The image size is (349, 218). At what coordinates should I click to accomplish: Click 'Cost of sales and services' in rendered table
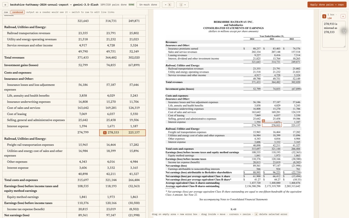(24, 108)
